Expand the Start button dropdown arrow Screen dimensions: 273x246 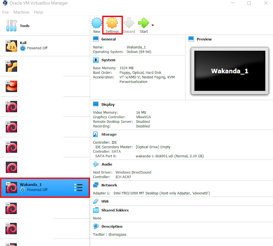coord(153,25)
